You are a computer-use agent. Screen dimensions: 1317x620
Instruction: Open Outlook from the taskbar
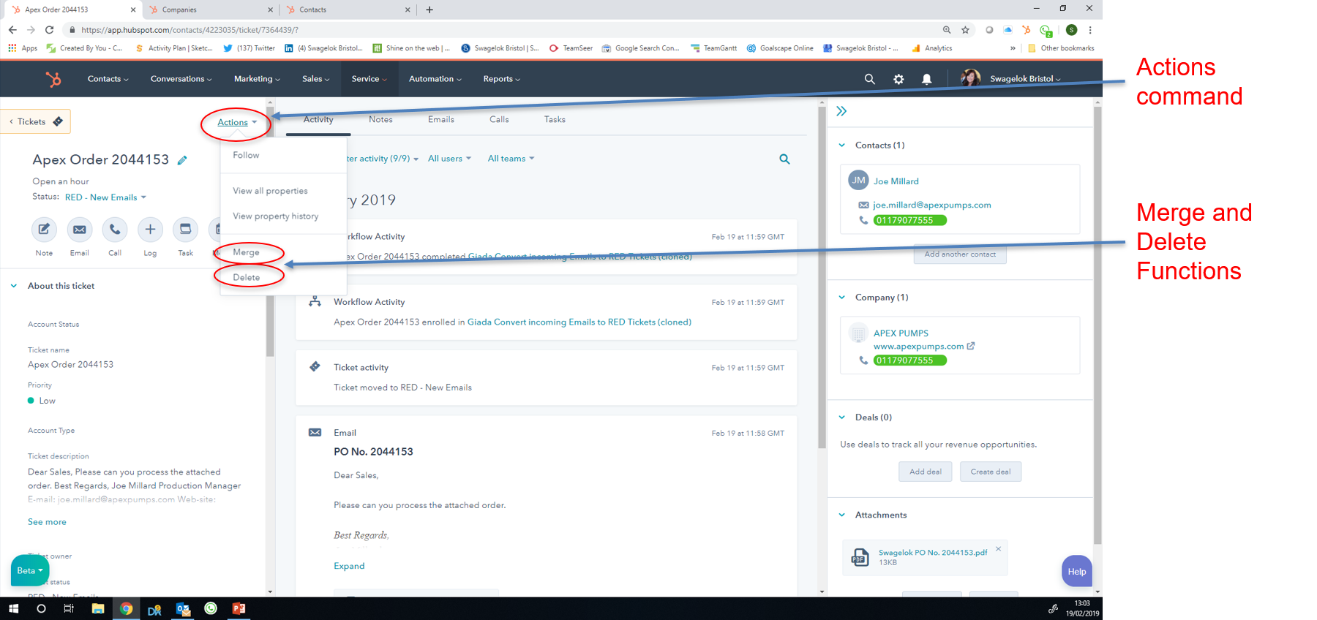pyautogui.click(x=182, y=608)
